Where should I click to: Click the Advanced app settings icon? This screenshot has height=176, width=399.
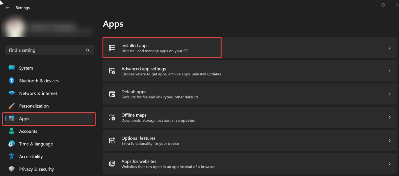pos(112,71)
